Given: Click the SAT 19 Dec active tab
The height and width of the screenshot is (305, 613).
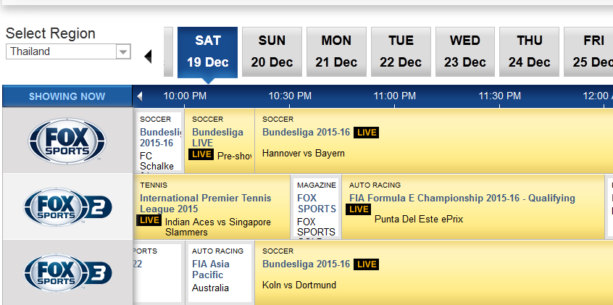Looking at the screenshot, I should pos(207,51).
